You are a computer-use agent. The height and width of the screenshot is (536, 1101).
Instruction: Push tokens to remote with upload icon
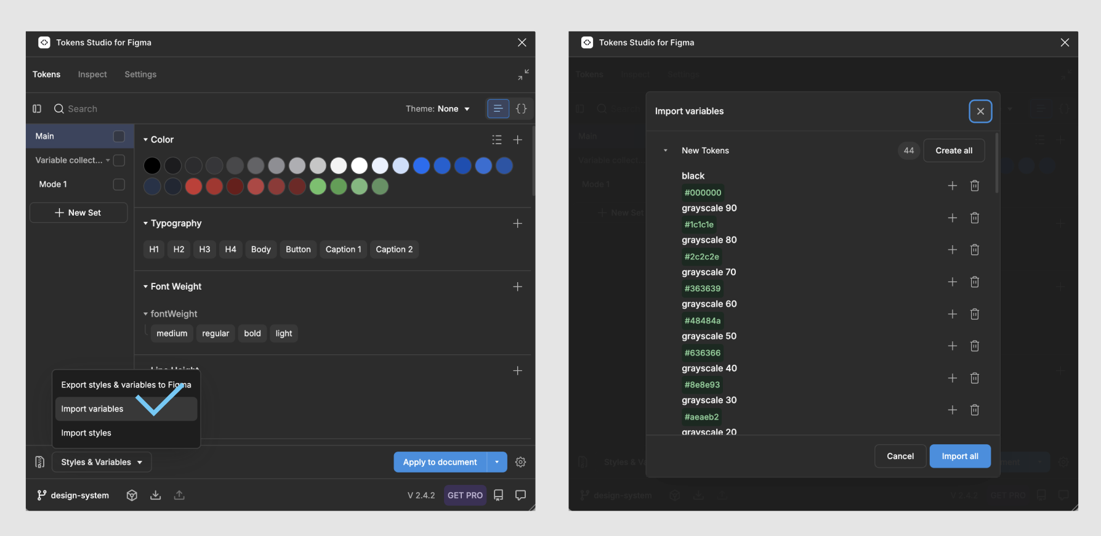point(179,495)
